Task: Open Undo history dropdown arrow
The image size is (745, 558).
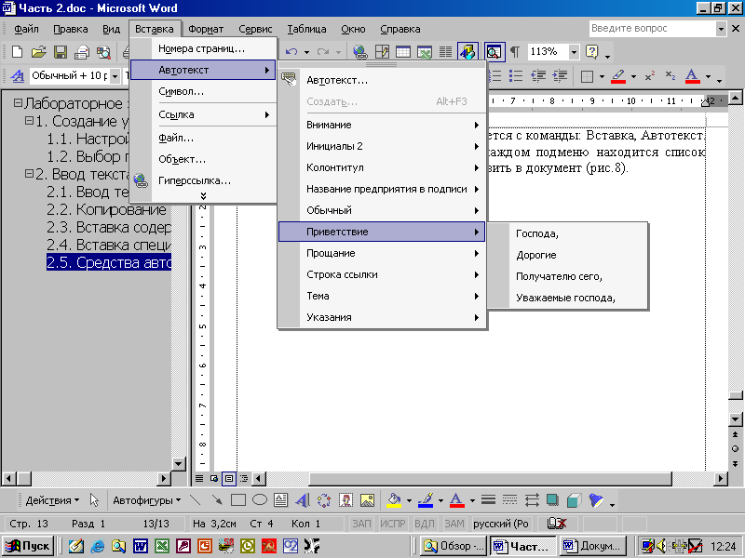Action: click(307, 52)
